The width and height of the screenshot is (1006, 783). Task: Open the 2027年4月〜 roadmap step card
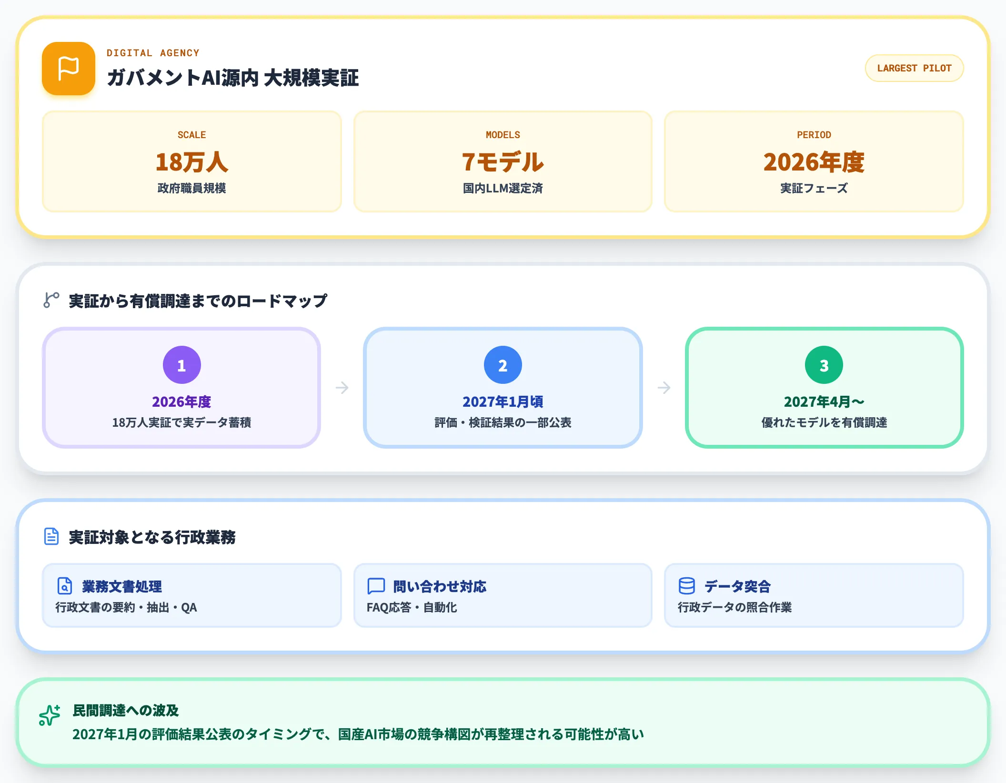tap(824, 388)
